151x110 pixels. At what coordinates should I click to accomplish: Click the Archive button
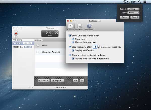44,81
